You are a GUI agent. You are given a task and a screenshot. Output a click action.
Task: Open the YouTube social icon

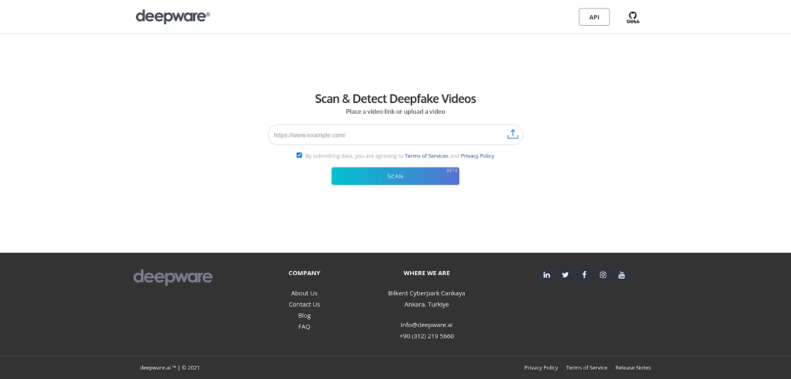[621, 275]
